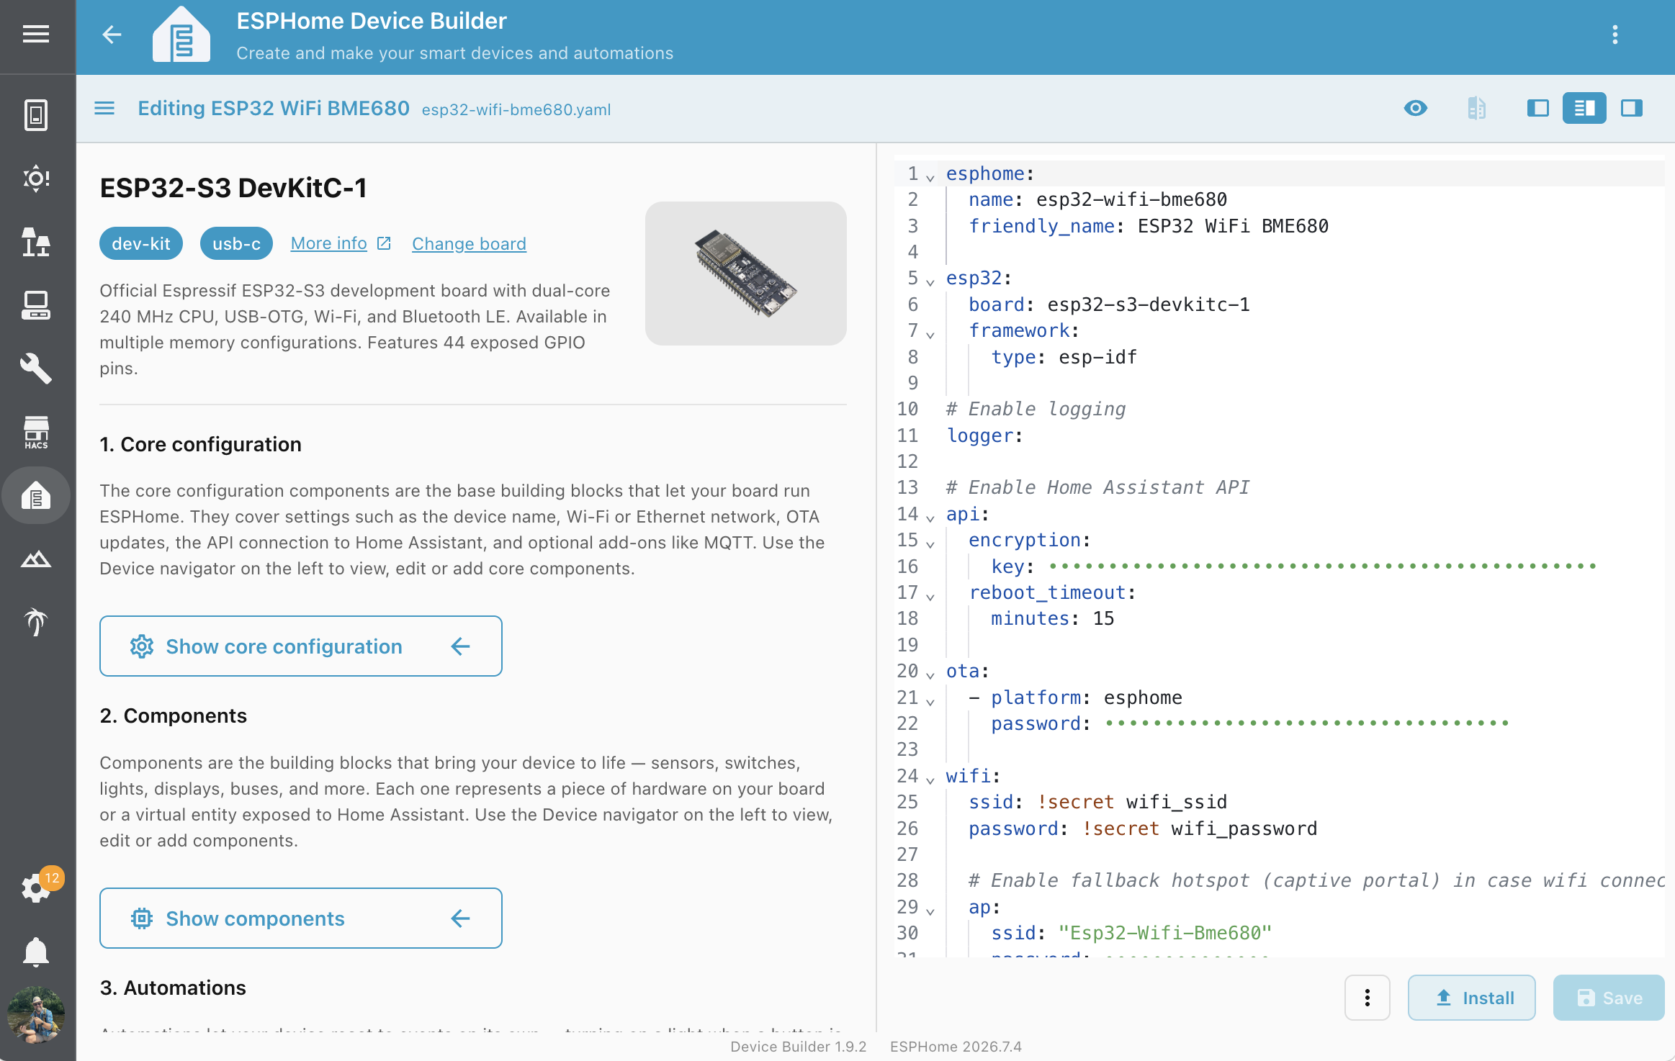Click the ESPHome Device Builder logo

(x=181, y=34)
